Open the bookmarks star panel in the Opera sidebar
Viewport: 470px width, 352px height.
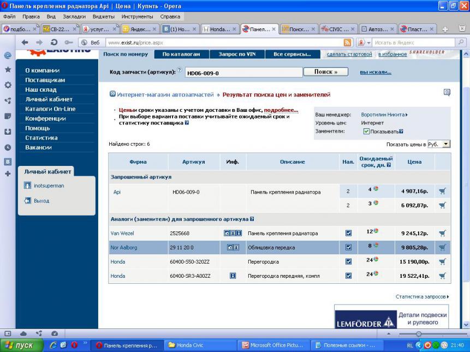pos(8,70)
